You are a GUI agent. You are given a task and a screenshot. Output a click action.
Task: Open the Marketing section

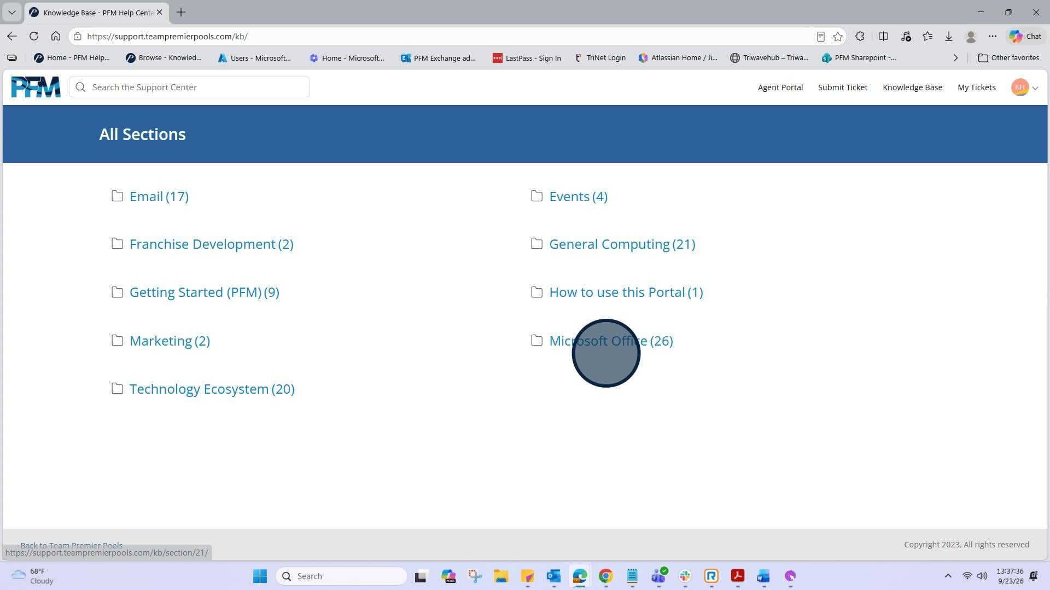(x=170, y=341)
